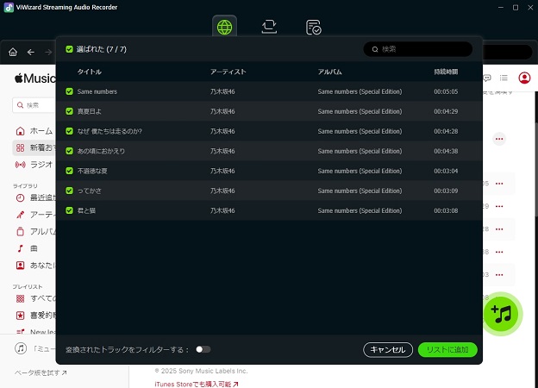
Task: Click the アーティスト column header
Action: point(228,72)
